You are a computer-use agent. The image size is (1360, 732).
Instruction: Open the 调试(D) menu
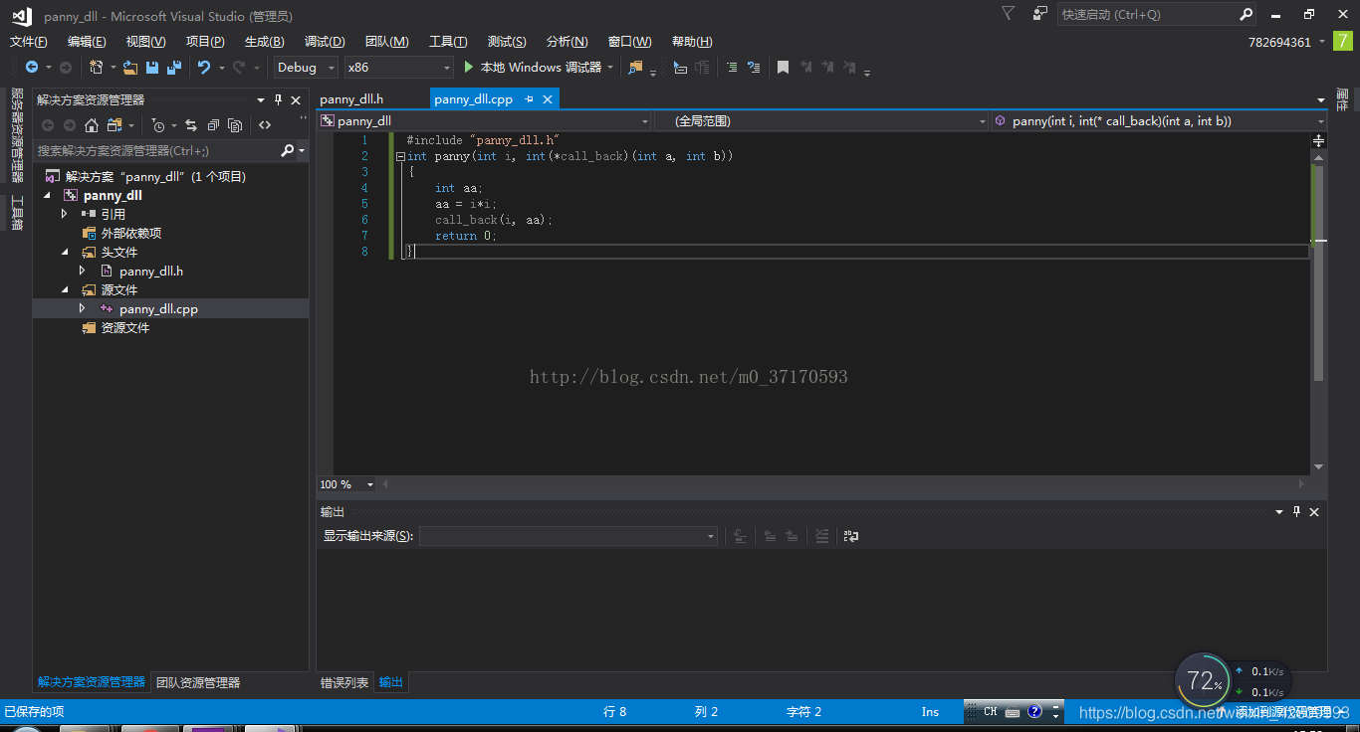coord(325,42)
